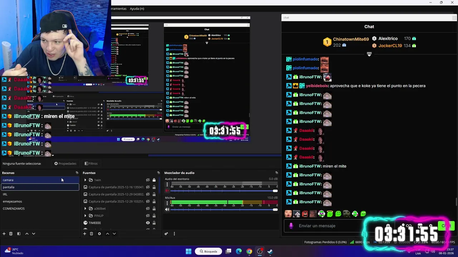Open Filtros for the source
458x257 pixels.
point(91,163)
